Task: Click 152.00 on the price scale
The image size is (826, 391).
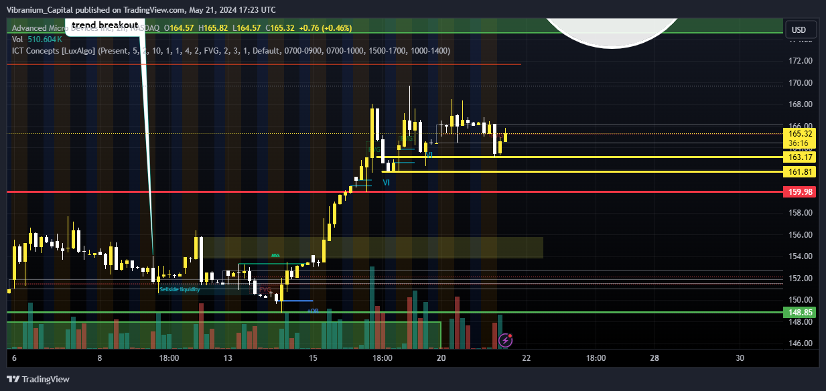Action: pos(801,279)
